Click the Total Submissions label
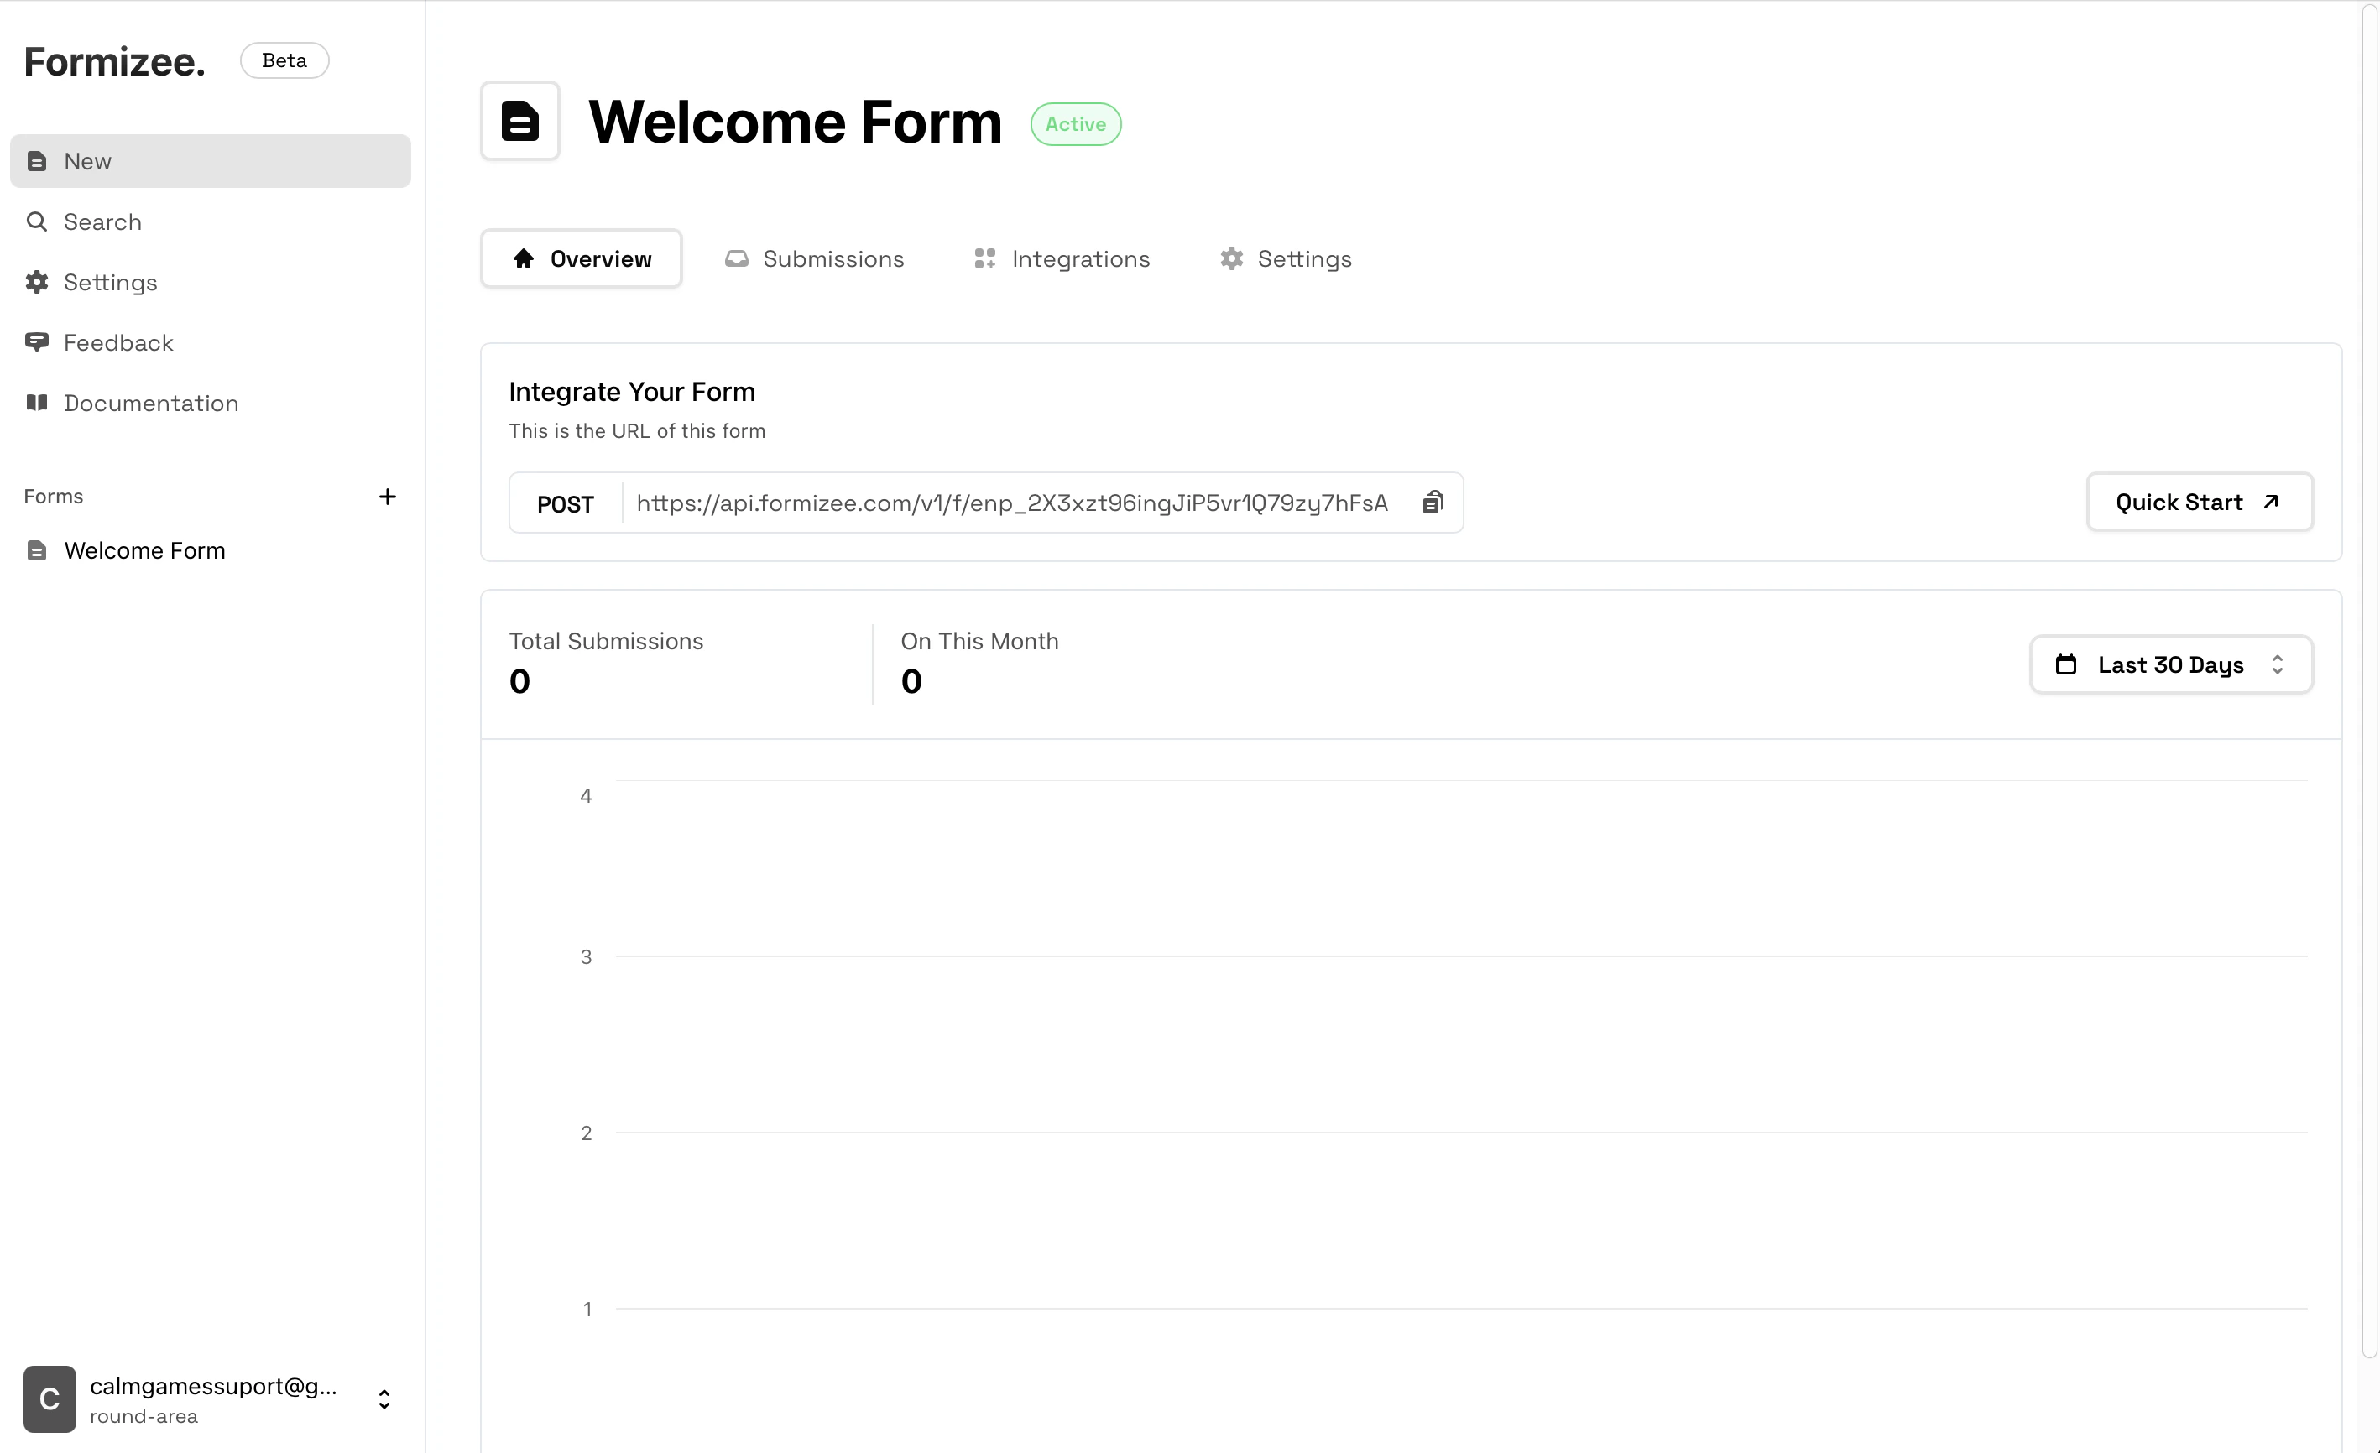 (x=607, y=641)
